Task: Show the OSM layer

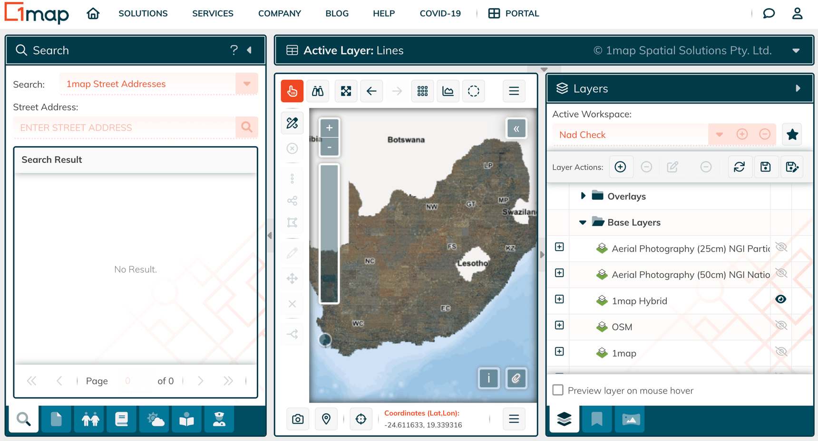Action: click(x=781, y=326)
